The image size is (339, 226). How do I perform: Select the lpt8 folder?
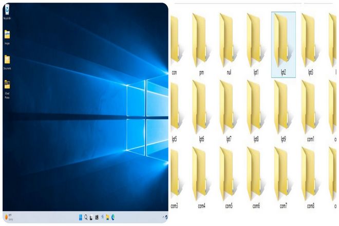click(256, 111)
